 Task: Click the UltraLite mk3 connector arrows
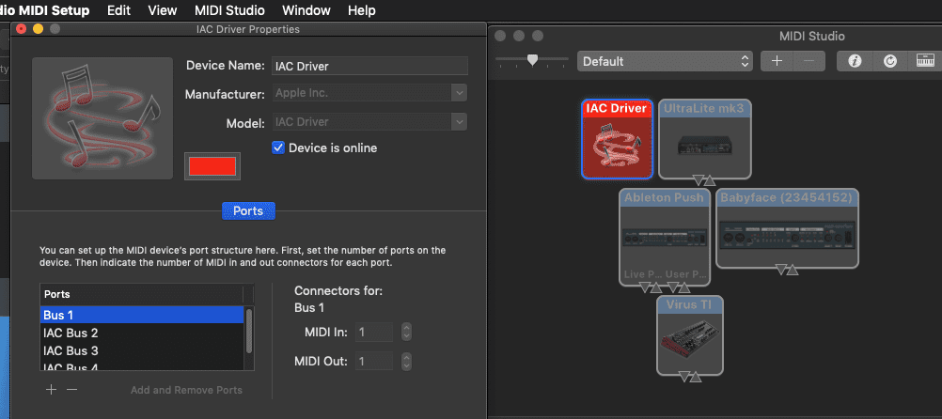click(x=703, y=180)
